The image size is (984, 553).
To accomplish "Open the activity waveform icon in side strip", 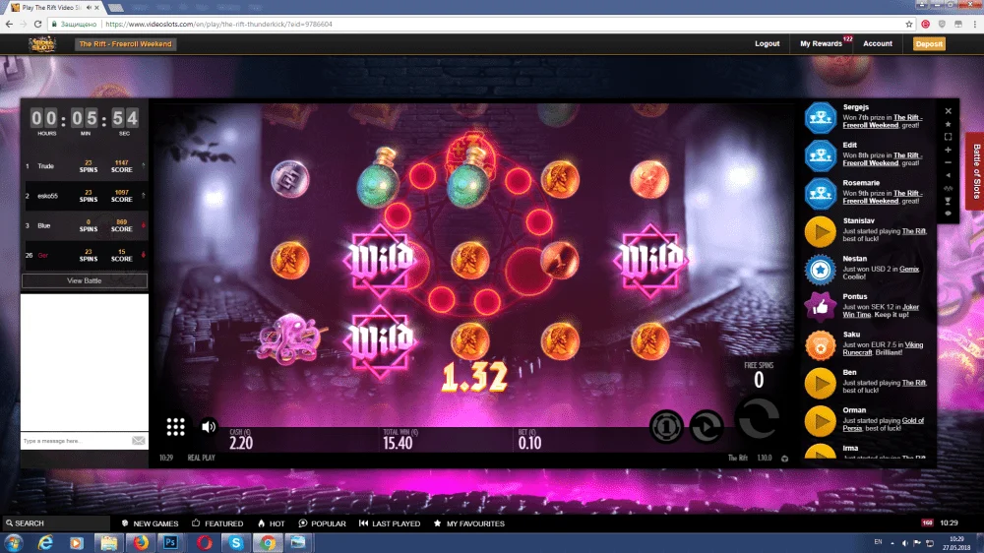I will [949, 188].
